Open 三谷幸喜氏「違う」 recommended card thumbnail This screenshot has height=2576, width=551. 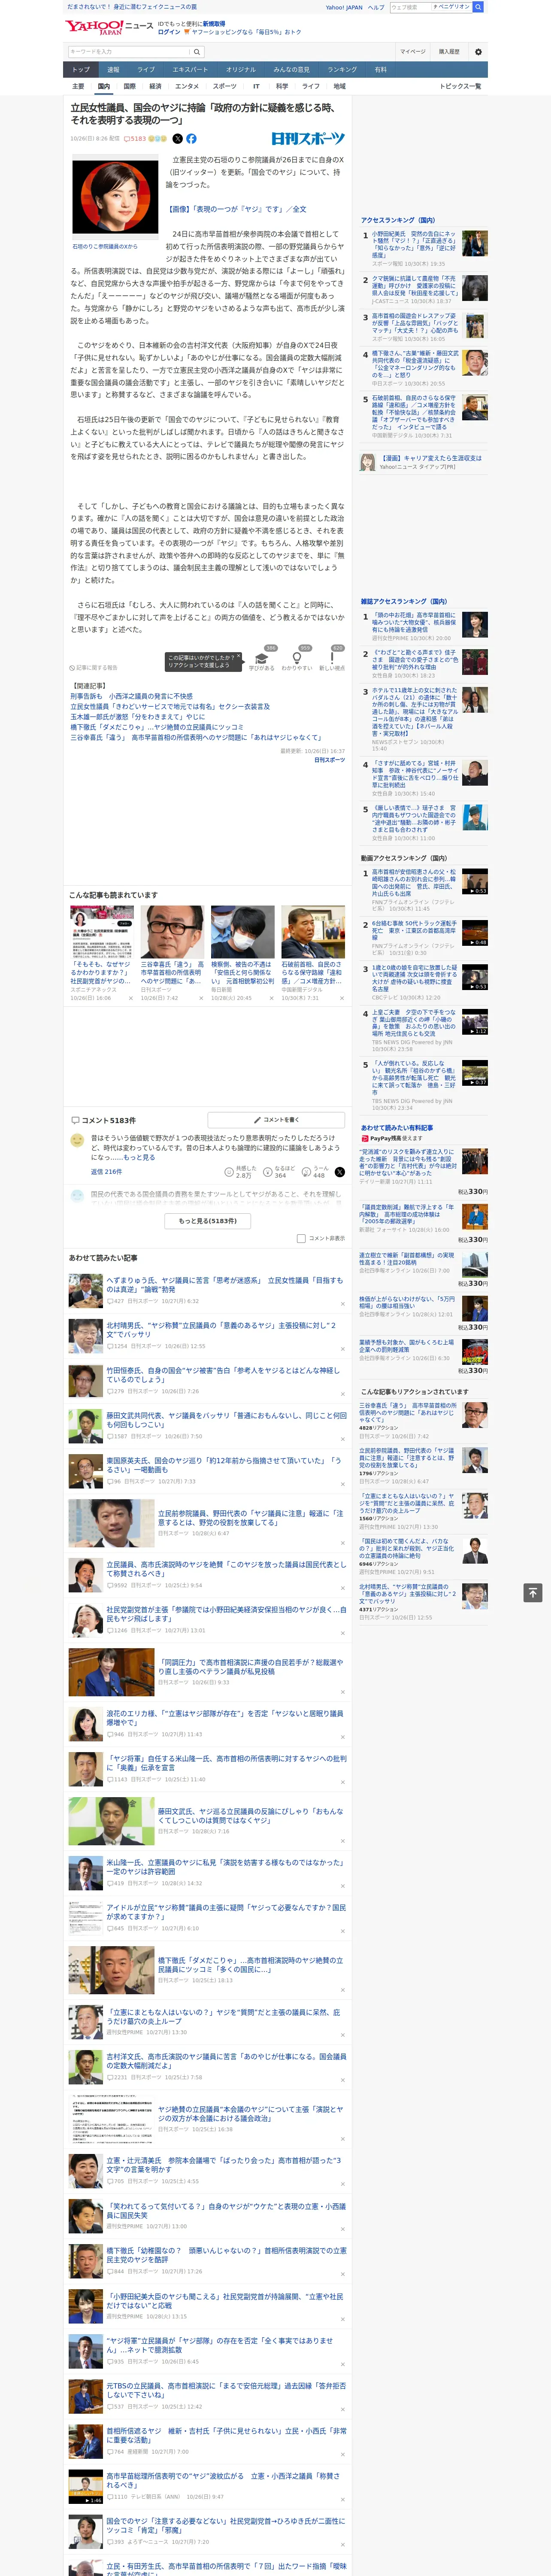click(x=172, y=932)
